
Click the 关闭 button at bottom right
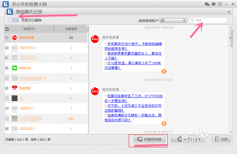coord(221,139)
